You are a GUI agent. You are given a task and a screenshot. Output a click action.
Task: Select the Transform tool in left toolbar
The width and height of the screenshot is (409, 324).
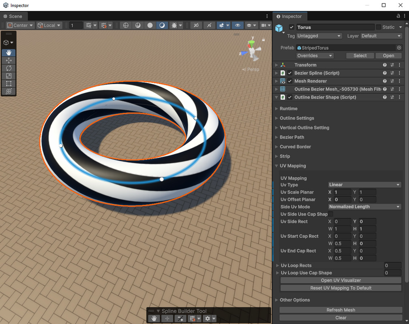click(9, 91)
